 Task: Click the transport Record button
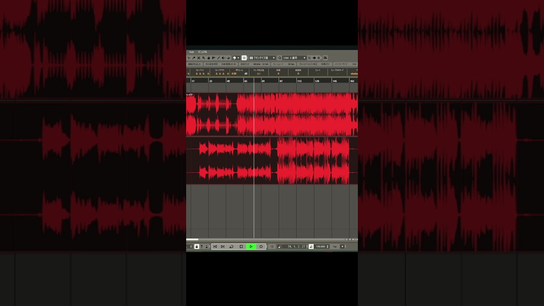click(x=261, y=246)
